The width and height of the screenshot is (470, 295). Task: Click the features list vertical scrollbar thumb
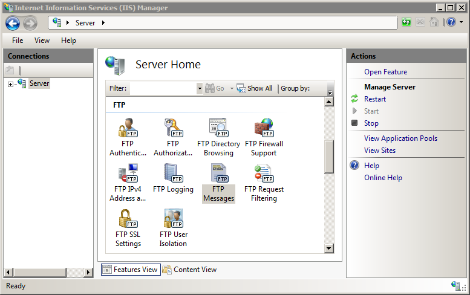coord(329,157)
